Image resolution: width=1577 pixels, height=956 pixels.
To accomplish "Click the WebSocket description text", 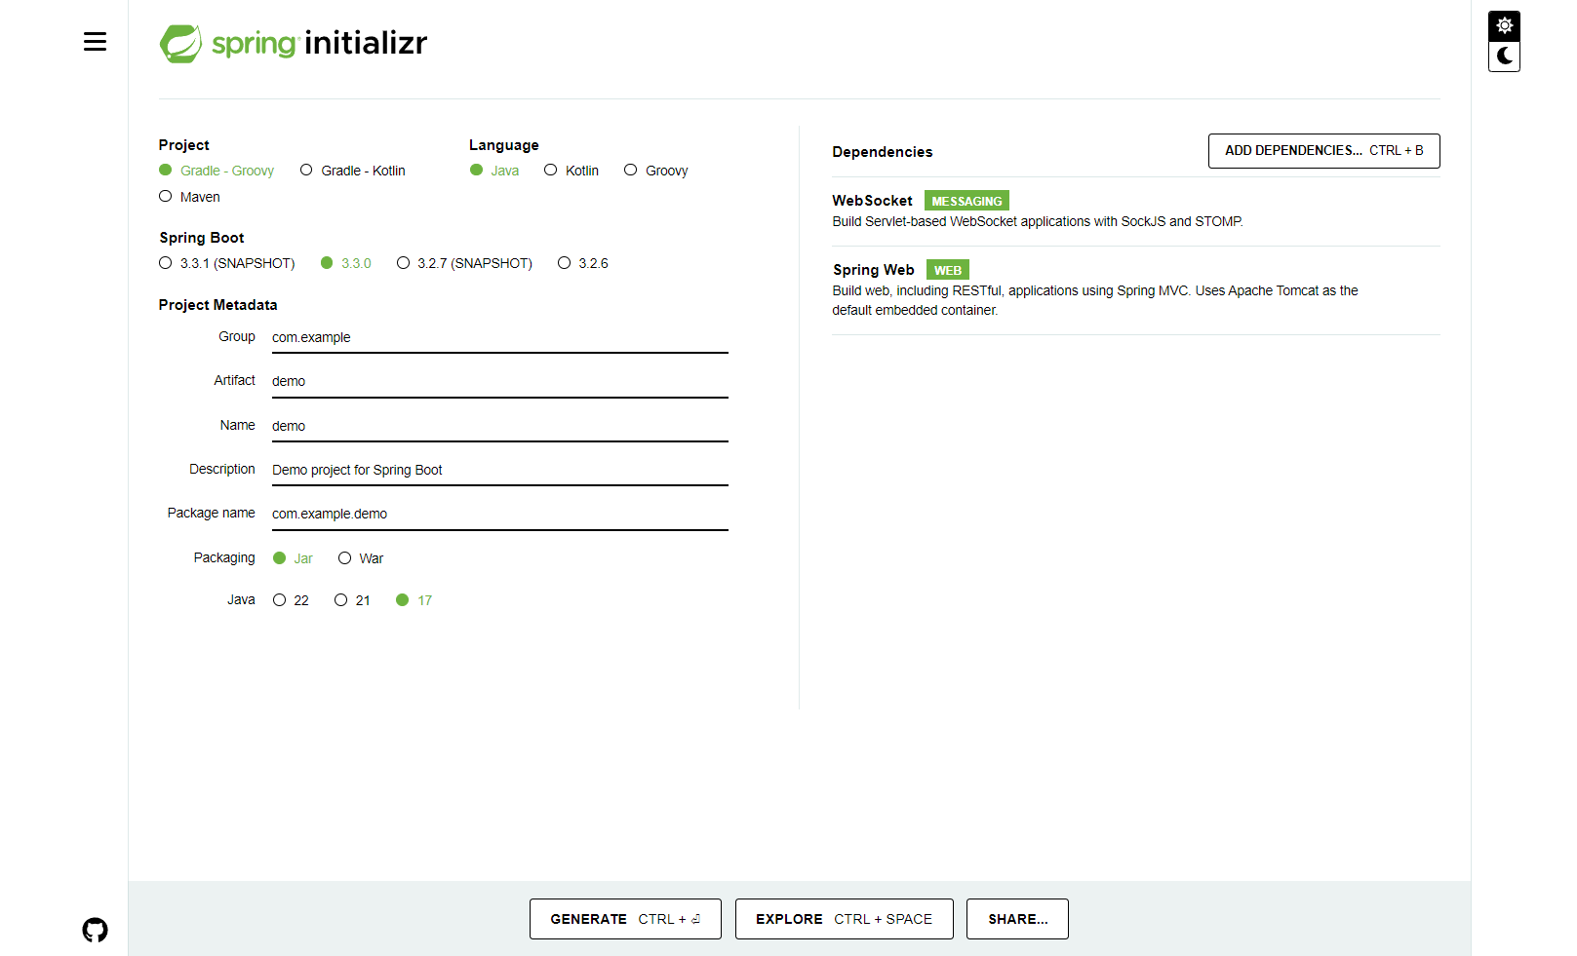I will click(1037, 221).
